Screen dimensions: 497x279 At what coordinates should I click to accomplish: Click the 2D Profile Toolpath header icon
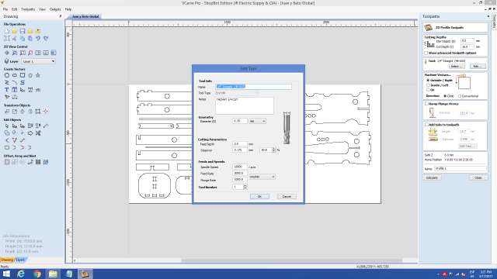pos(428,28)
